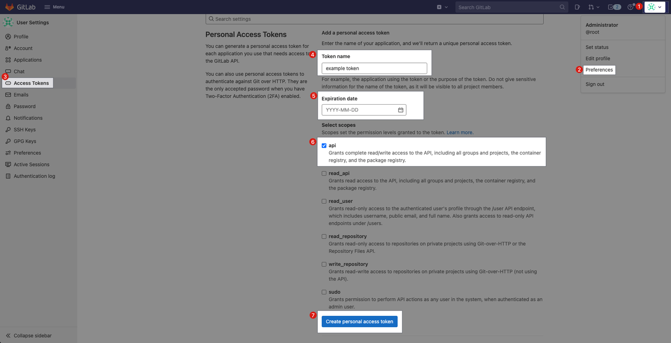Select Preferences in the user dropdown menu

599,70
